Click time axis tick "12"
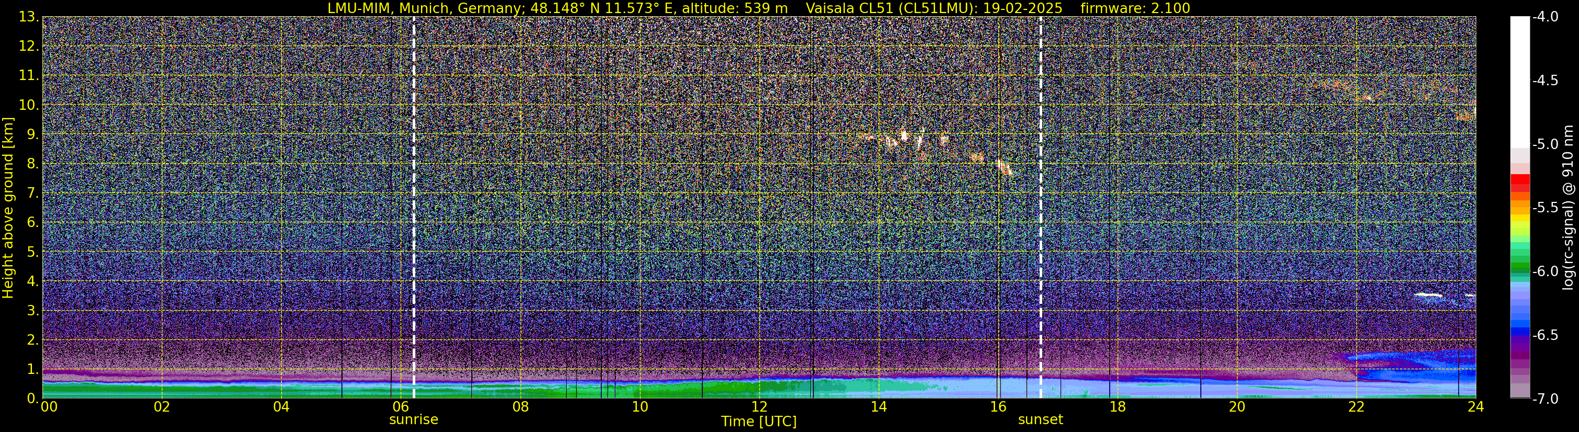Viewport: 1579px width, 432px height. 759,407
